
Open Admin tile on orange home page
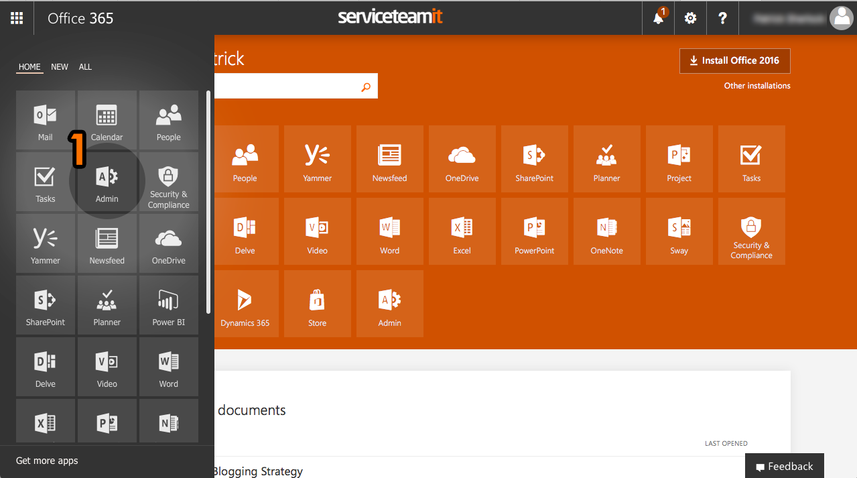[x=390, y=304]
